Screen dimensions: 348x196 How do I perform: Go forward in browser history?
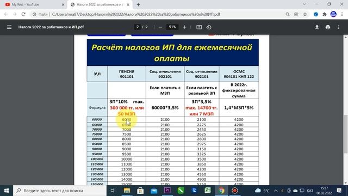(15, 14)
